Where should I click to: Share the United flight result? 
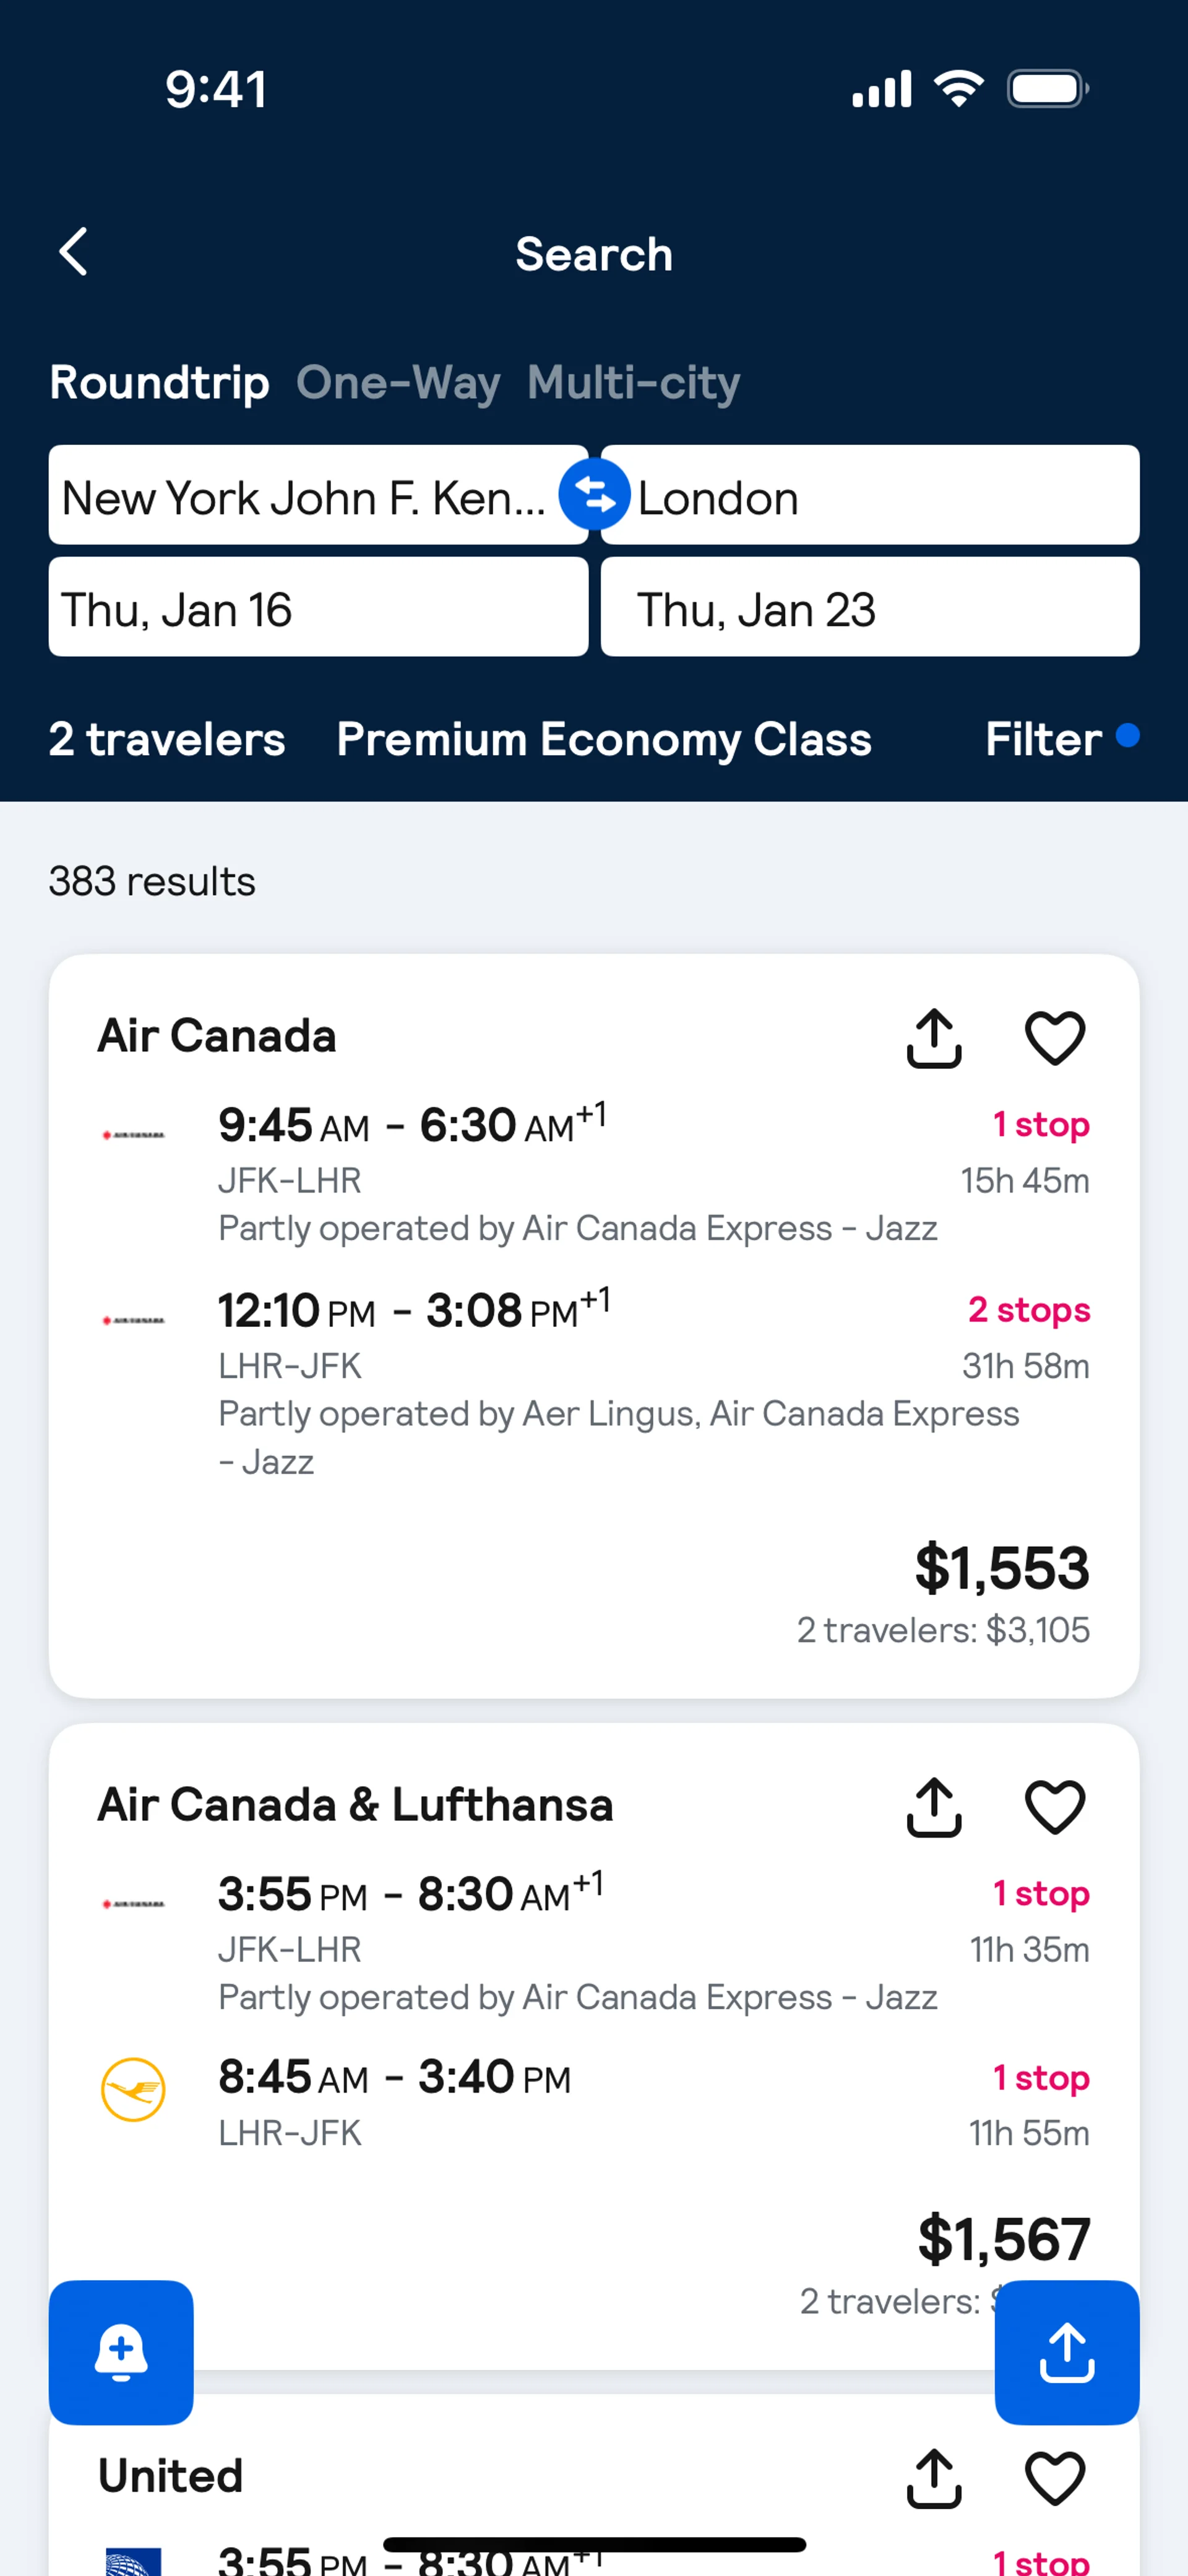(934, 2477)
